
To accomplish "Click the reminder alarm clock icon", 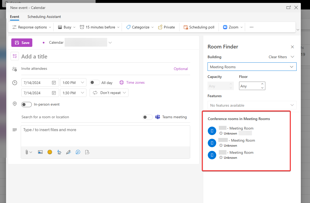I will [x=82, y=27].
